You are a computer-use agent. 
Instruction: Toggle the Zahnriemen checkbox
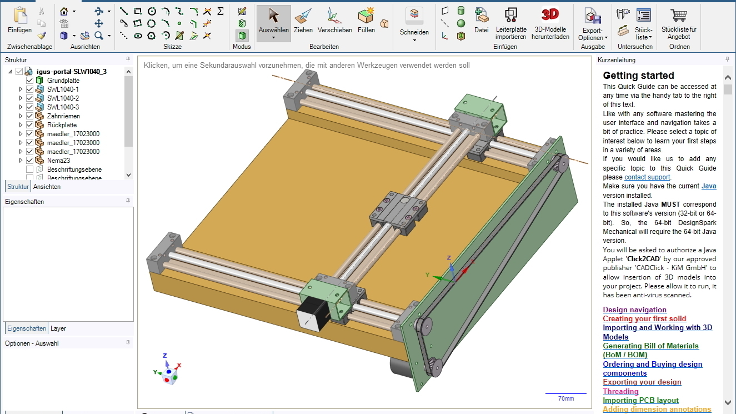pos(30,116)
